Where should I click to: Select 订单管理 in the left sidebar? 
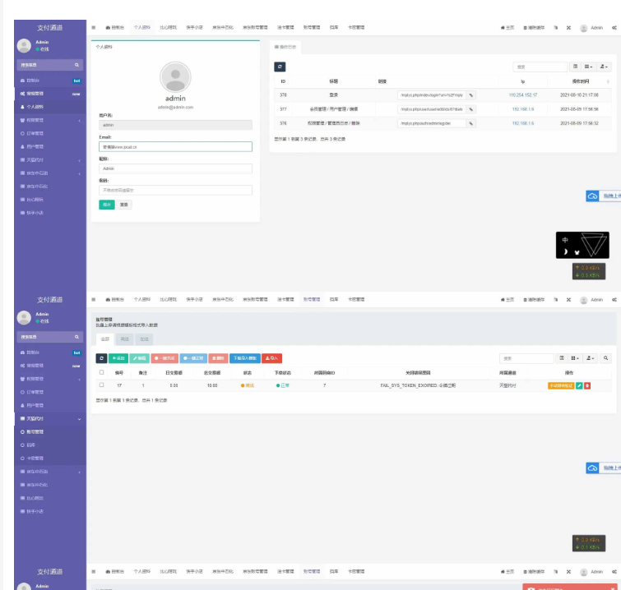(x=35, y=133)
